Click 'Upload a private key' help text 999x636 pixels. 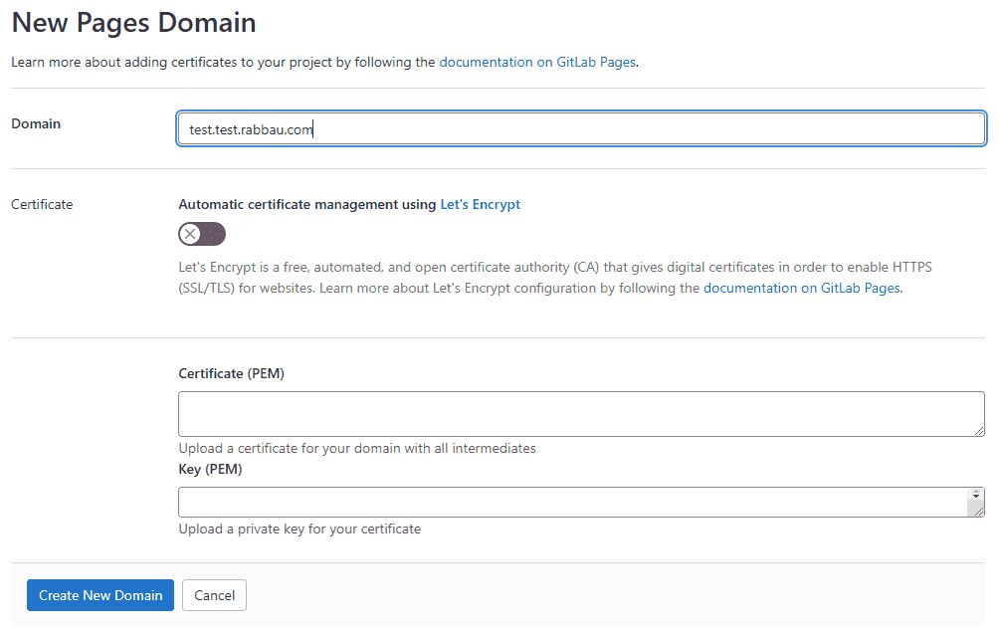[300, 529]
